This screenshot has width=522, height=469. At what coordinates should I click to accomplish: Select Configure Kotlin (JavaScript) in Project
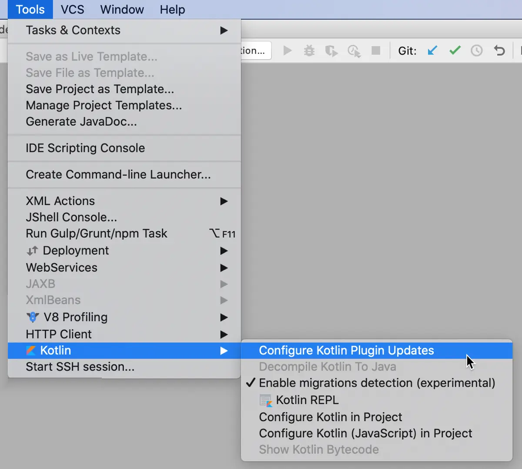point(377,433)
